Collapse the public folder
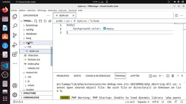Screen dimensions: 186x104 (30, 42)
